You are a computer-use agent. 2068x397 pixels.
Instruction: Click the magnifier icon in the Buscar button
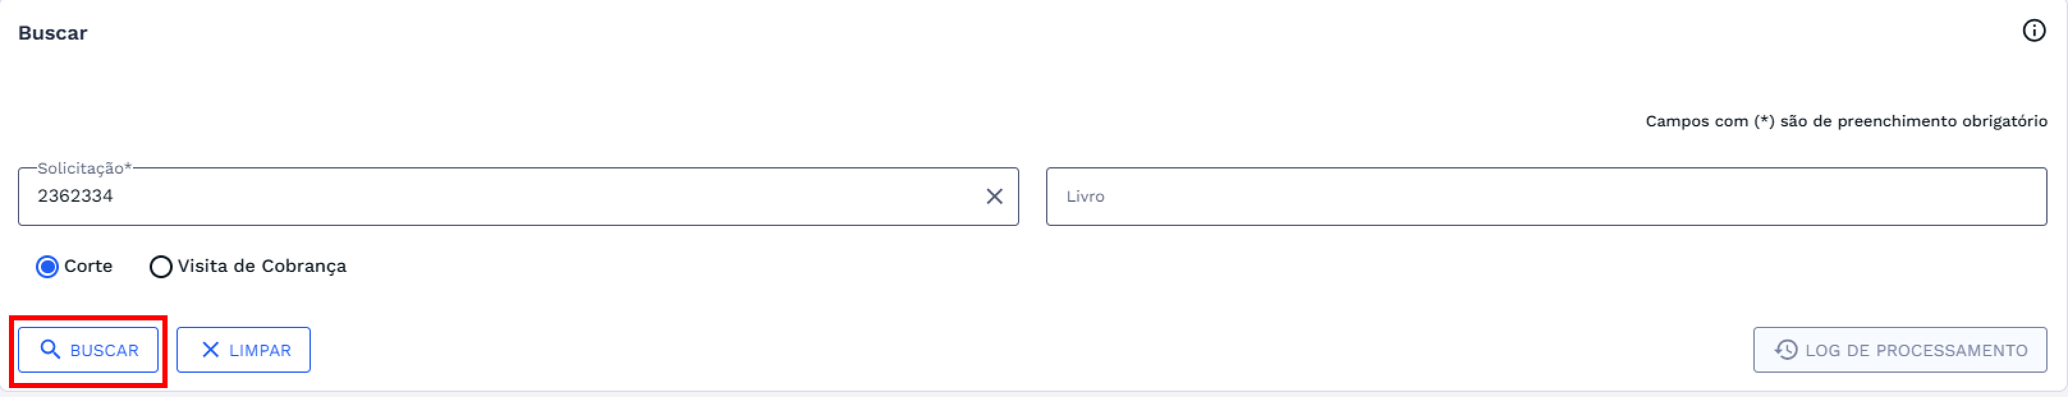[x=51, y=350]
